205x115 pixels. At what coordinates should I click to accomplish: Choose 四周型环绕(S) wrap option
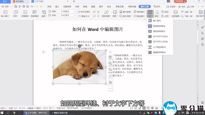159,26
